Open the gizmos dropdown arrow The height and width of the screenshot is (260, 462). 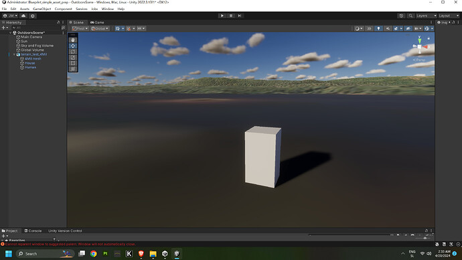432,29
